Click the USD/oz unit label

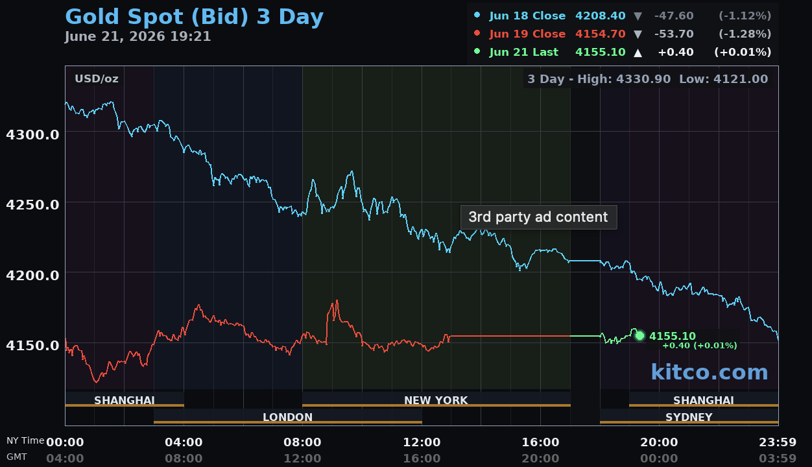[97, 79]
